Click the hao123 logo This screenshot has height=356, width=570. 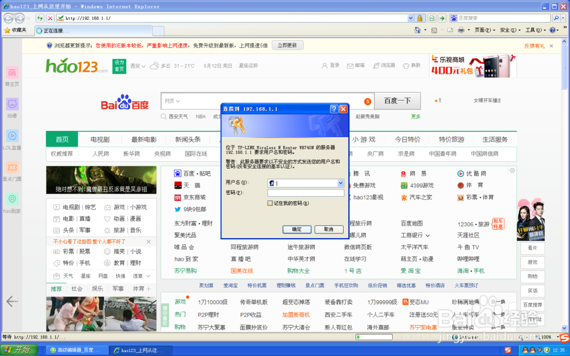77,66
